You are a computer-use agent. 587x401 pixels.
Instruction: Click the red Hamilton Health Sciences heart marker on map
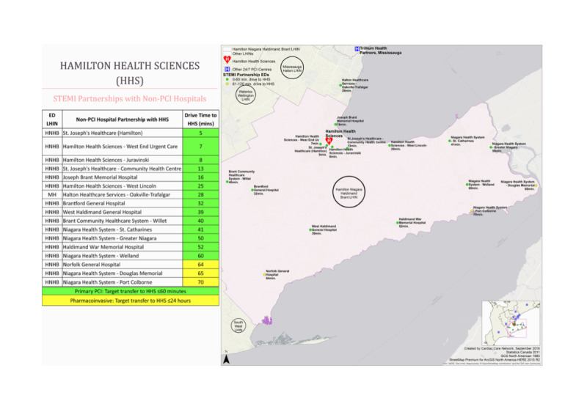coord(329,141)
